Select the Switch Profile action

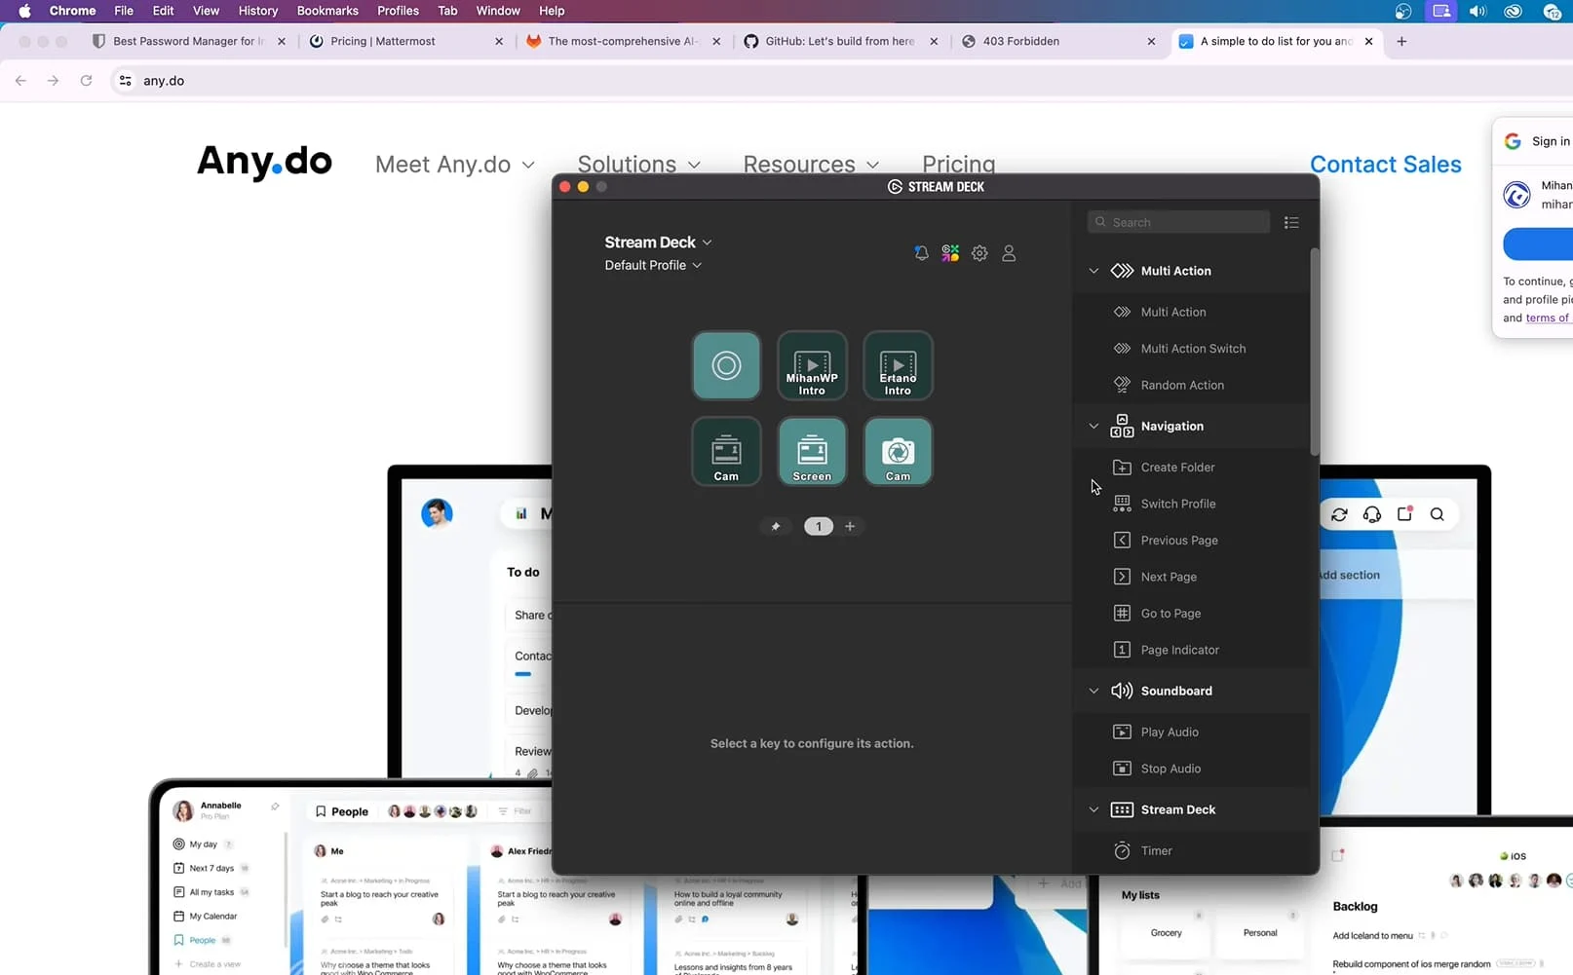(x=1177, y=503)
